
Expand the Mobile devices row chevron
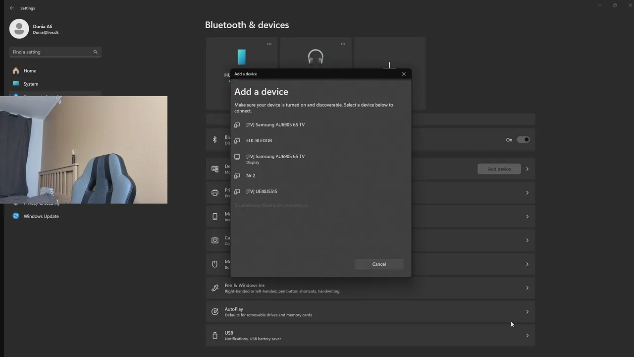click(527, 217)
